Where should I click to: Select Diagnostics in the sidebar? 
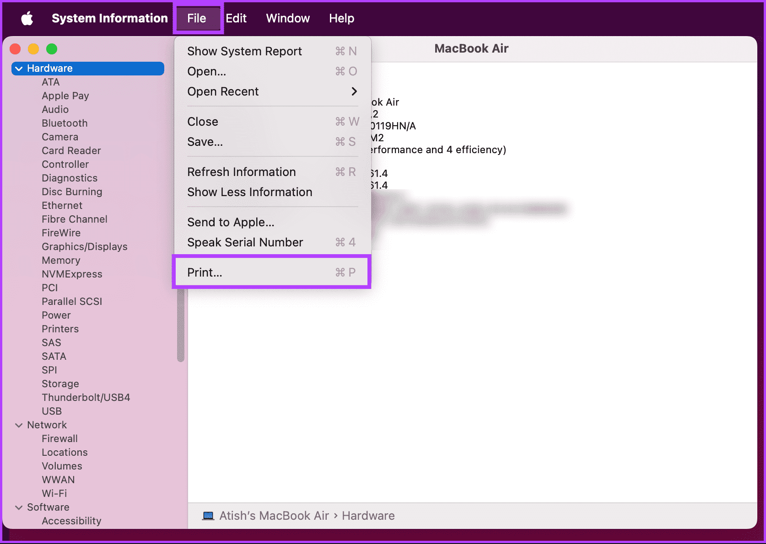pyautogui.click(x=70, y=178)
